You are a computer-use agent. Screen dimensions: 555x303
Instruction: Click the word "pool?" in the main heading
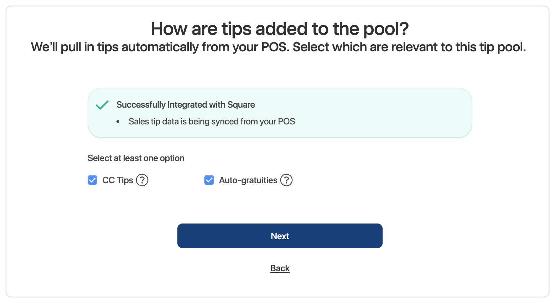386,29
